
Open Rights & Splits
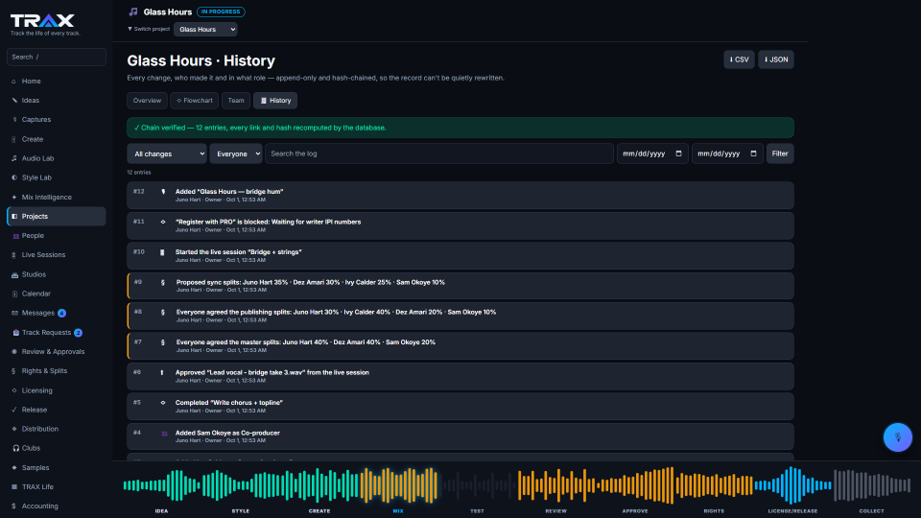click(x=56, y=370)
